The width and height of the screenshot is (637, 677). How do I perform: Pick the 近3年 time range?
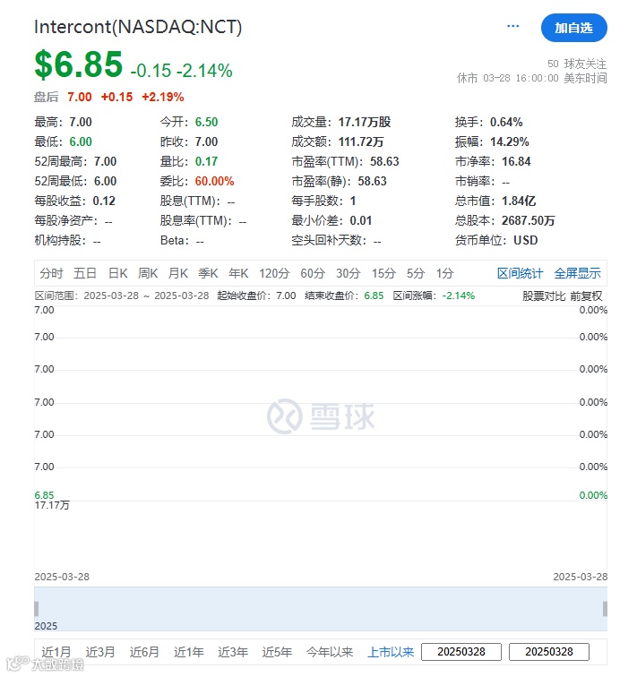click(233, 652)
